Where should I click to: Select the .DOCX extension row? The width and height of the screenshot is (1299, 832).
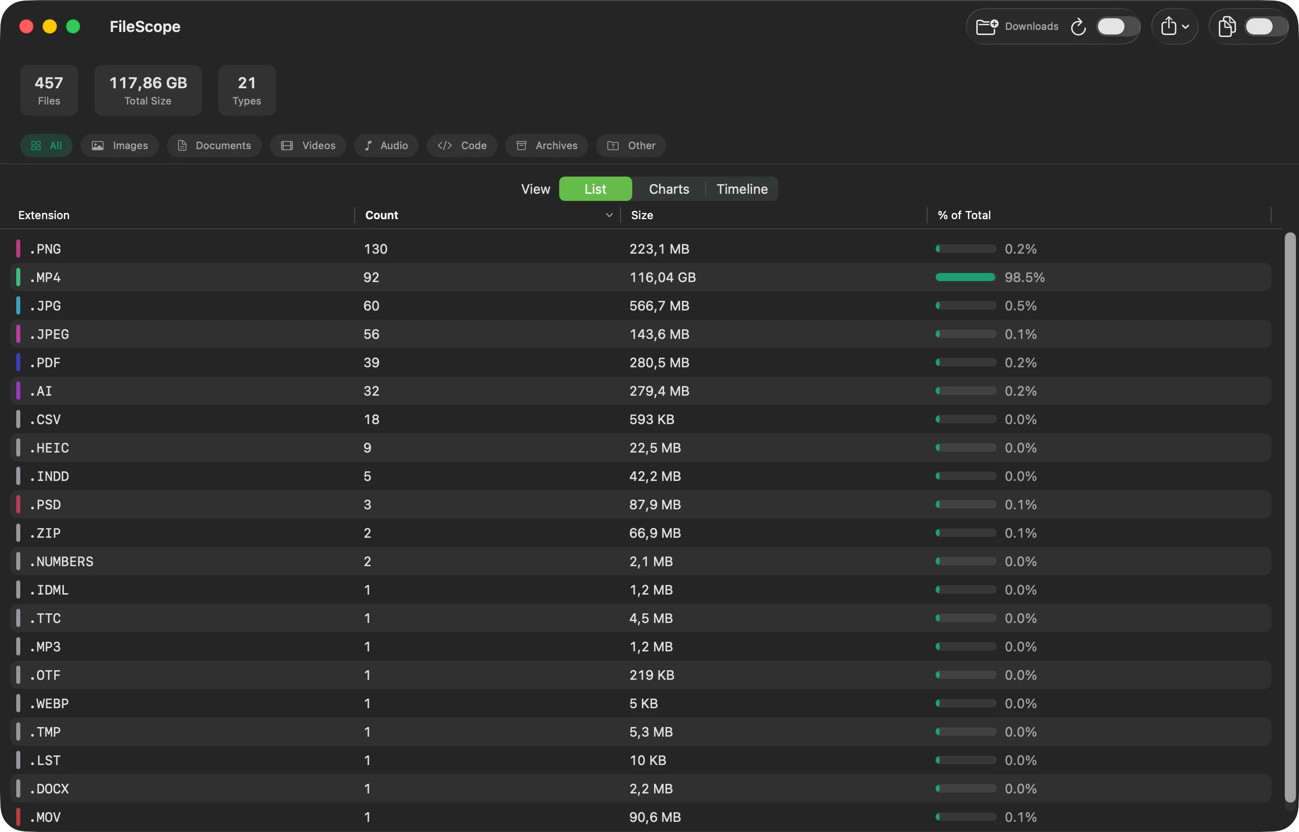point(641,788)
